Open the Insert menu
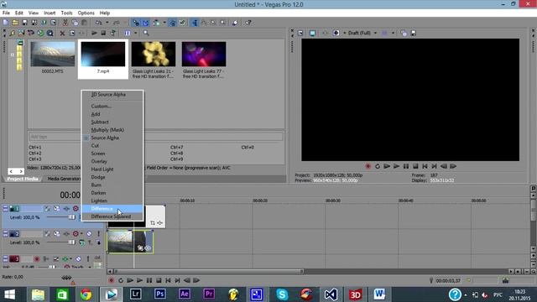Viewport: 537px width, 302px height. [x=50, y=13]
